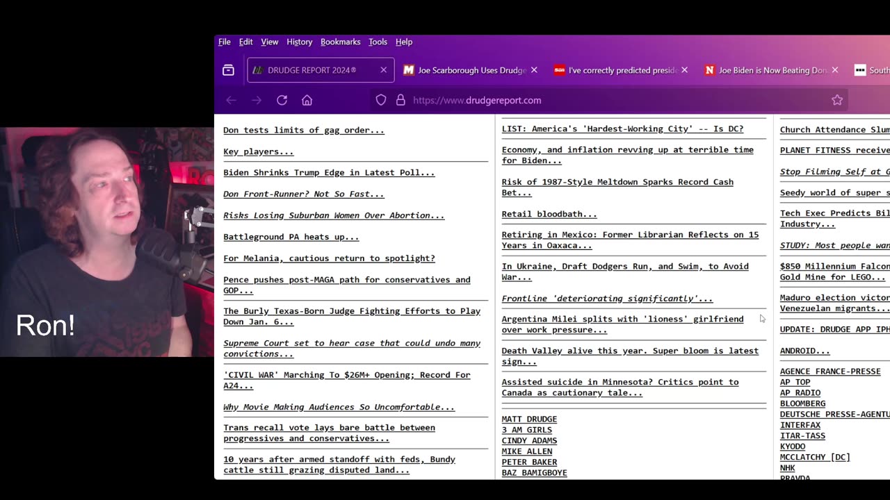Open the BLOOMBERG wire link
The image size is (890, 500).
[x=803, y=403]
